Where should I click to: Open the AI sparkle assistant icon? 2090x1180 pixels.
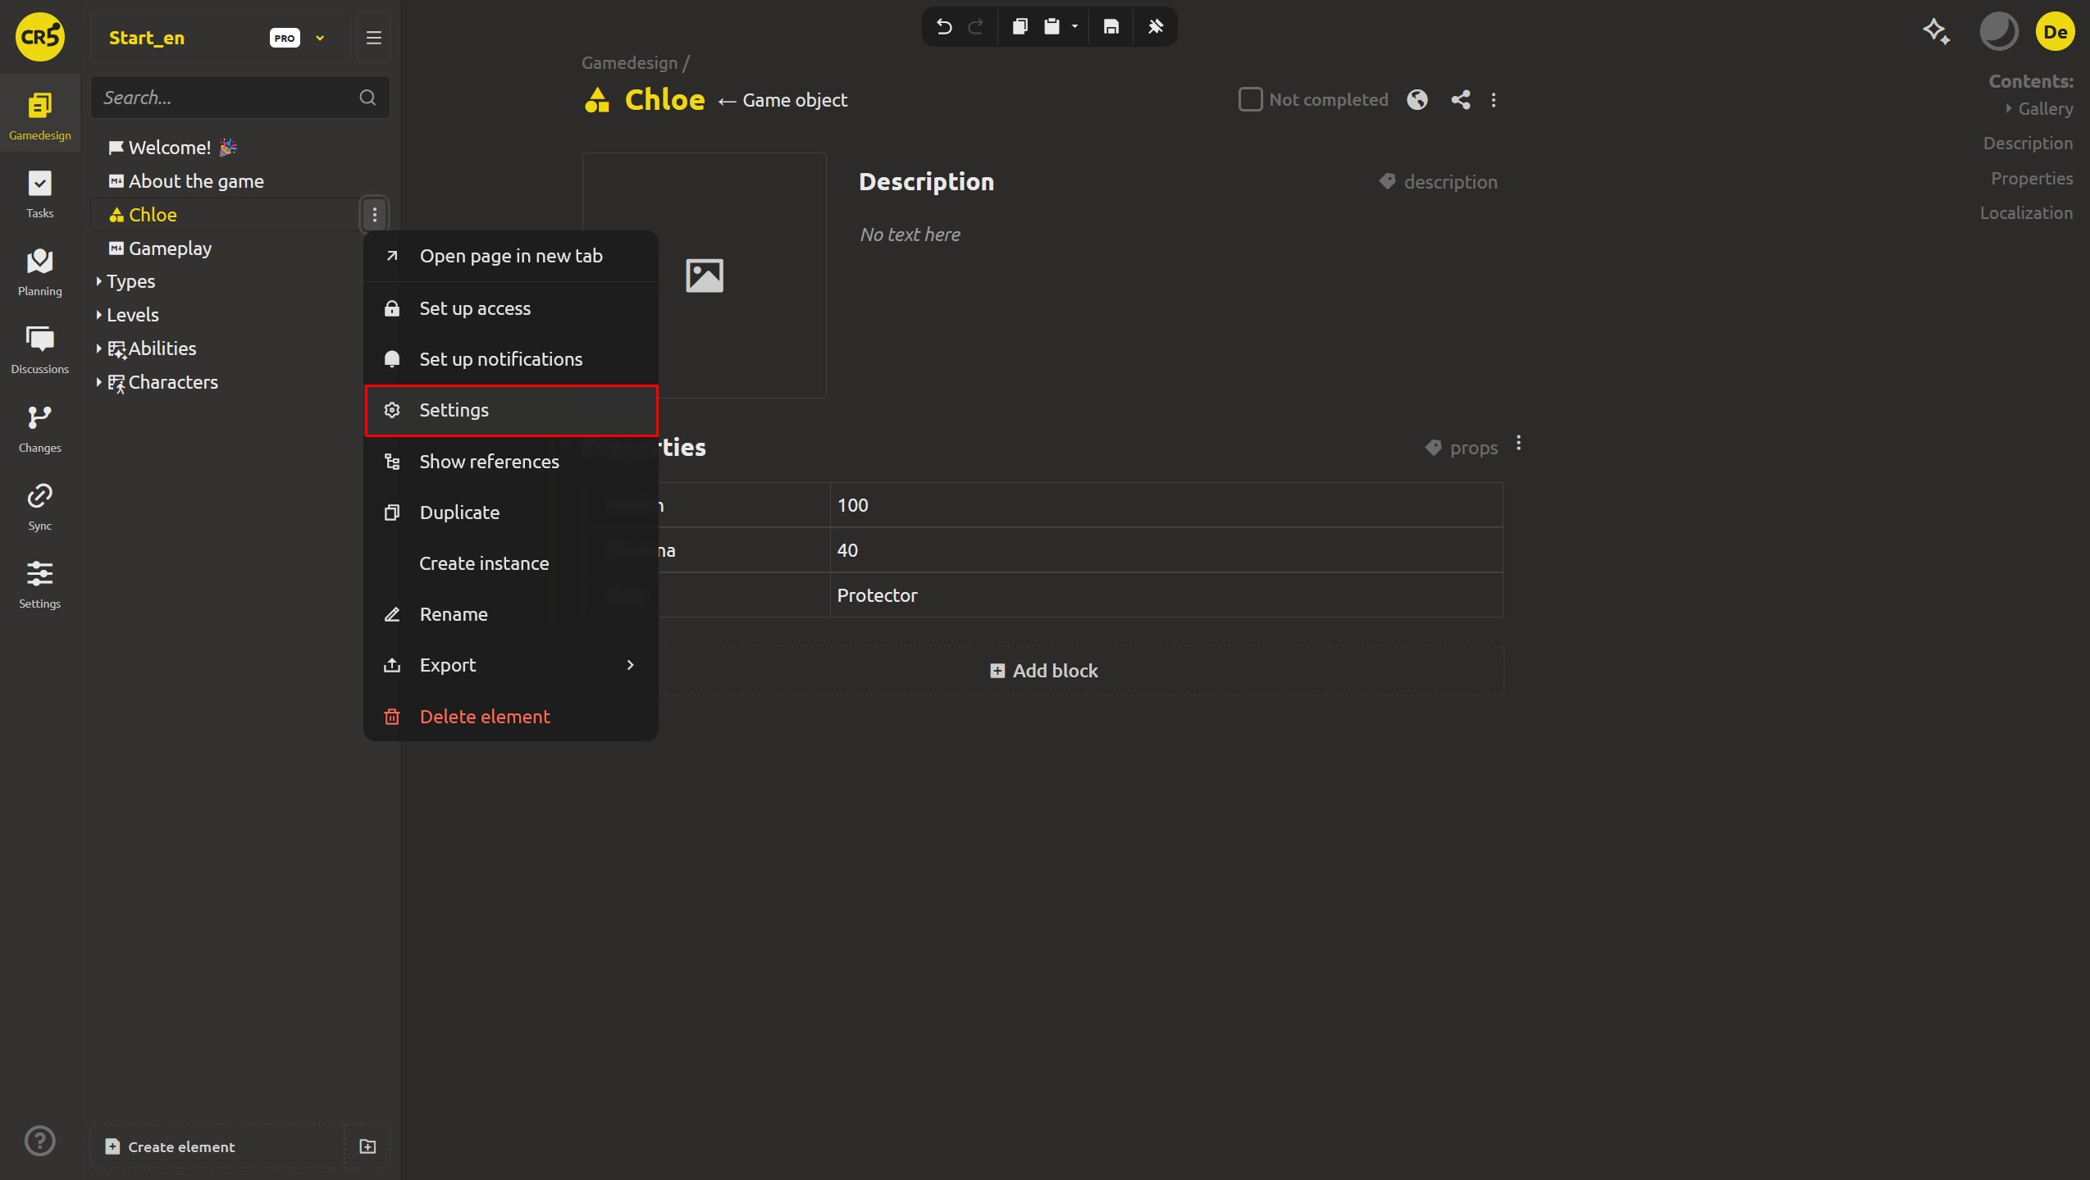coord(1937,32)
